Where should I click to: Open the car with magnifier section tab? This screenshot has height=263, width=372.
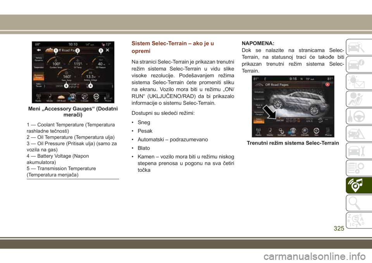359,47
